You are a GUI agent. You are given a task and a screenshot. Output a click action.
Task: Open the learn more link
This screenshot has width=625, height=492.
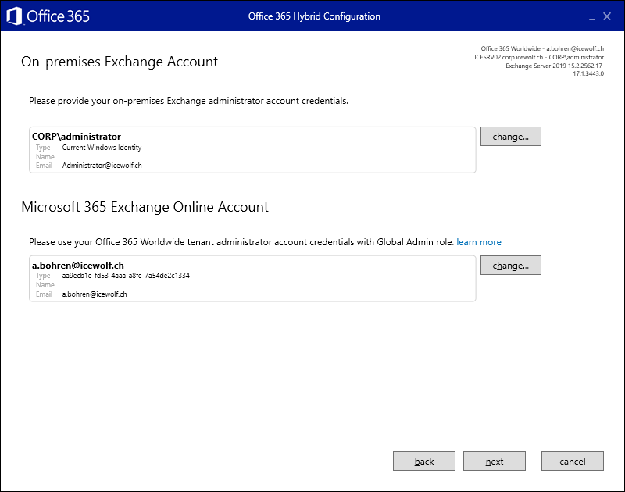pyautogui.click(x=479, y=242)
